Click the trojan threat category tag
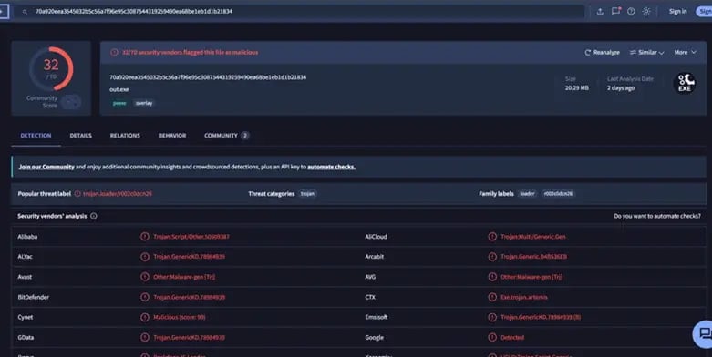 [307, 194]
